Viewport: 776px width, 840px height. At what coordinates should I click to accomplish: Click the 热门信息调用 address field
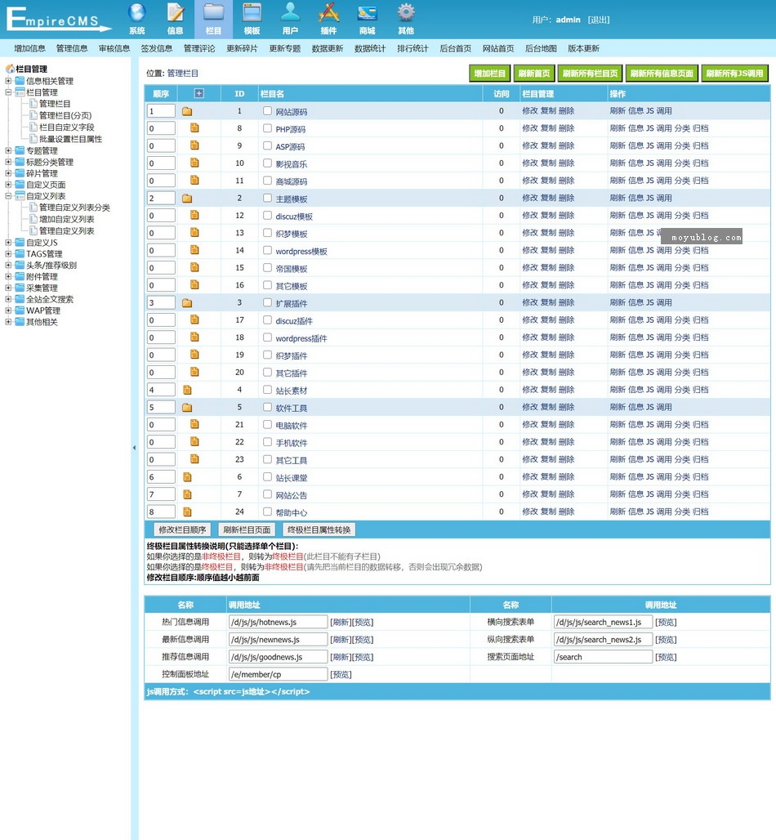pos(278,622)
